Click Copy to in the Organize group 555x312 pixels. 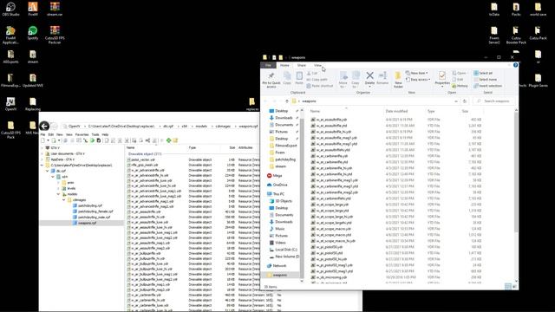tap(356, 80)
